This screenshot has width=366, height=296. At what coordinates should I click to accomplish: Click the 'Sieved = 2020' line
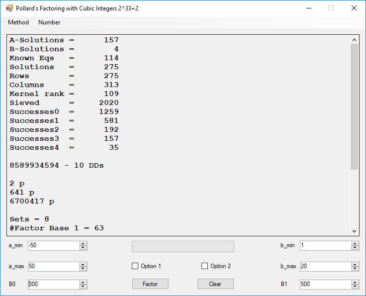pyautogui.click(x=64, y=102)
